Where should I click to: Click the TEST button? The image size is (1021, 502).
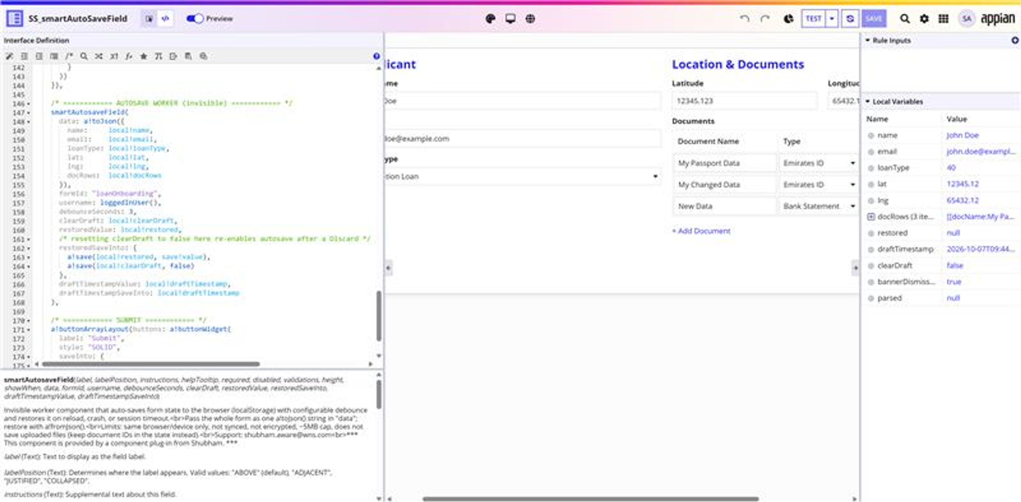pyautogui.click(x=813, y=19)
